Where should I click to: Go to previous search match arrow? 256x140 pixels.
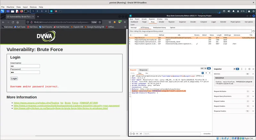click(137, 134)
